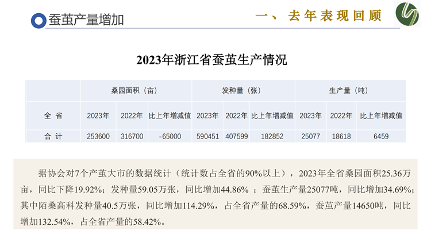Click the cell with value 253600

[x=98, y=136]
